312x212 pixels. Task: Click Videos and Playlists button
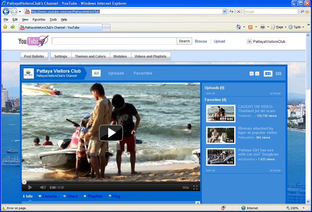click(x=151, y=56)
